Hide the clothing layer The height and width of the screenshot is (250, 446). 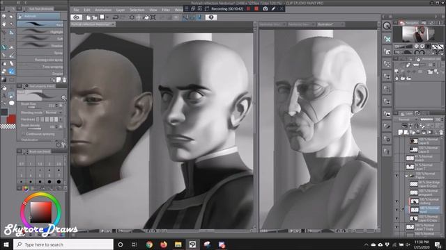pyautogui.click(x=397, y=201)
